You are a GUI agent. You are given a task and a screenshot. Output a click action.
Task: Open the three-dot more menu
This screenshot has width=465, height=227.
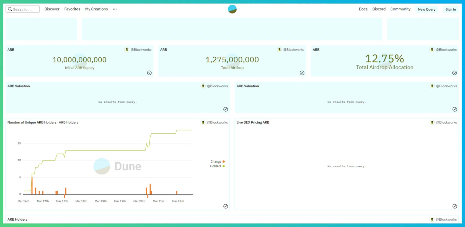(x=115, y=9)
